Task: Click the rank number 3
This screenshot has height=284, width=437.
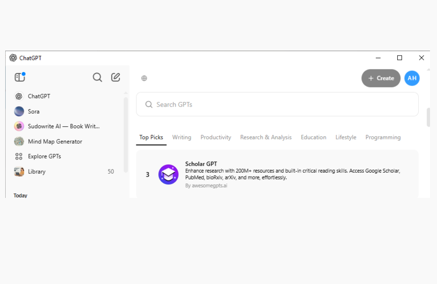Action: [x=147, y=175]
